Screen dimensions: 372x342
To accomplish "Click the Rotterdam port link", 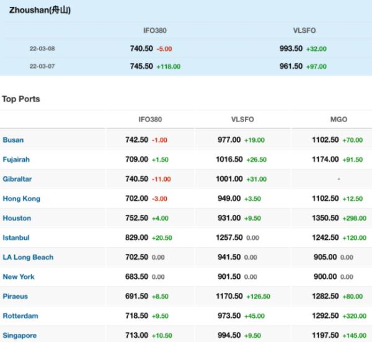I will point(20,316).
